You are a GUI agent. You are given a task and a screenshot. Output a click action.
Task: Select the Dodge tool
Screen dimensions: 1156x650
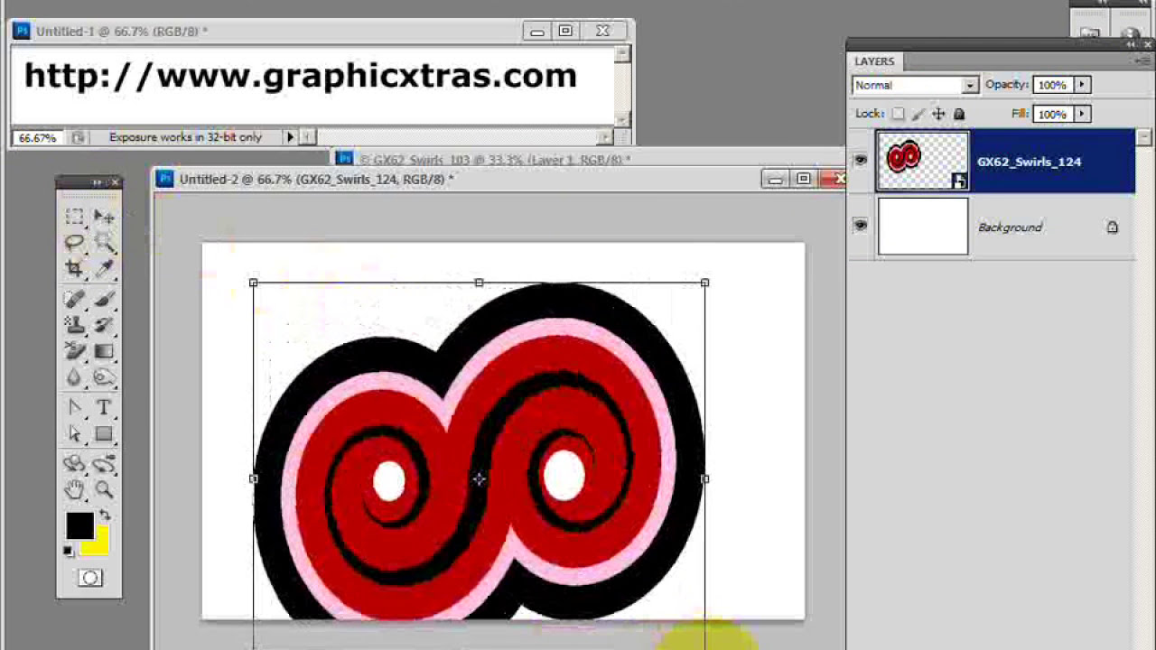[104, 377]
